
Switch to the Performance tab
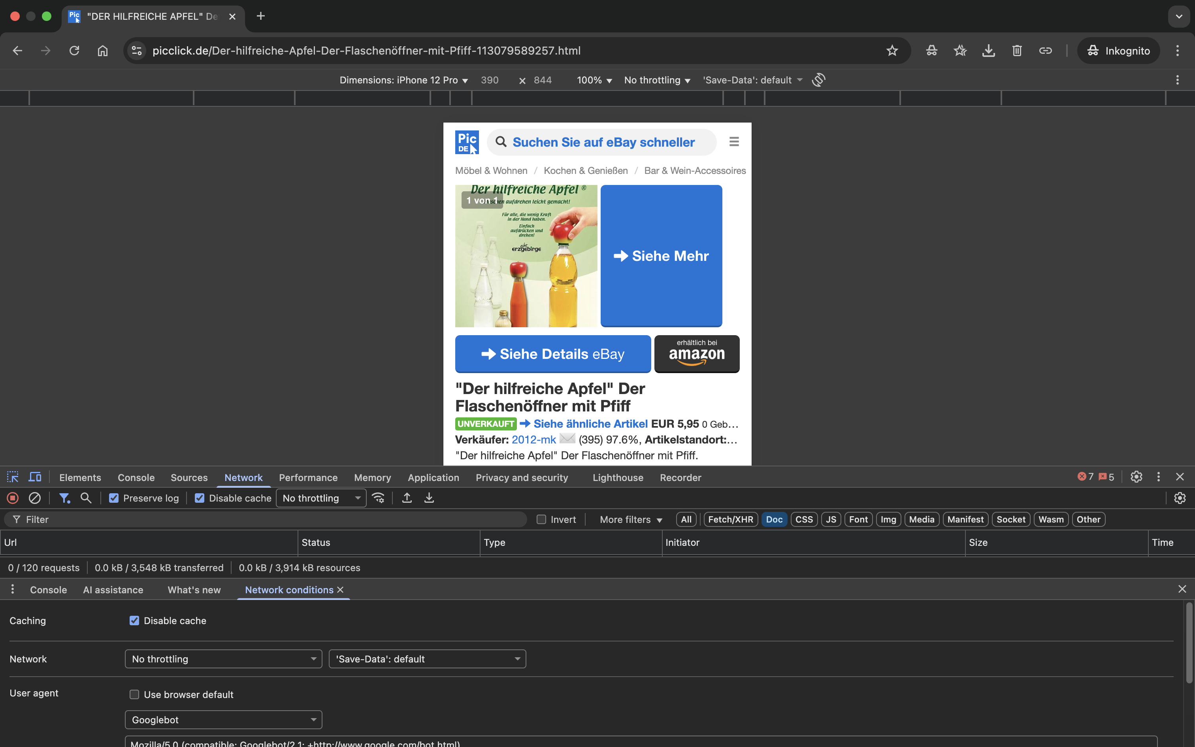pyautogui.click(x=307, y=477)
